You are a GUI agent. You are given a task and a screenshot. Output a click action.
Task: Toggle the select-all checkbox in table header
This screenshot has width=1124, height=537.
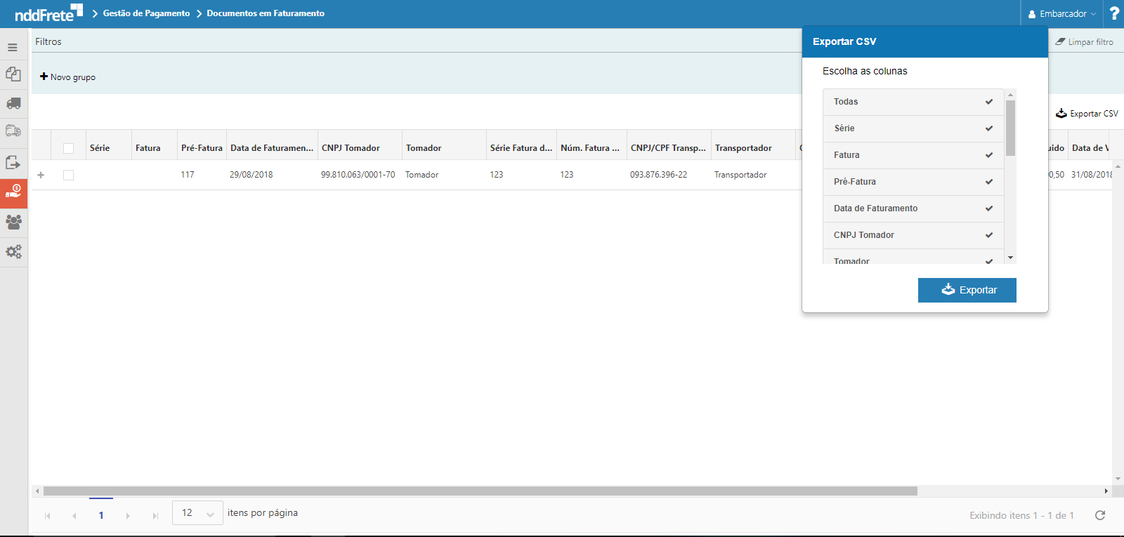coord(68,148)
